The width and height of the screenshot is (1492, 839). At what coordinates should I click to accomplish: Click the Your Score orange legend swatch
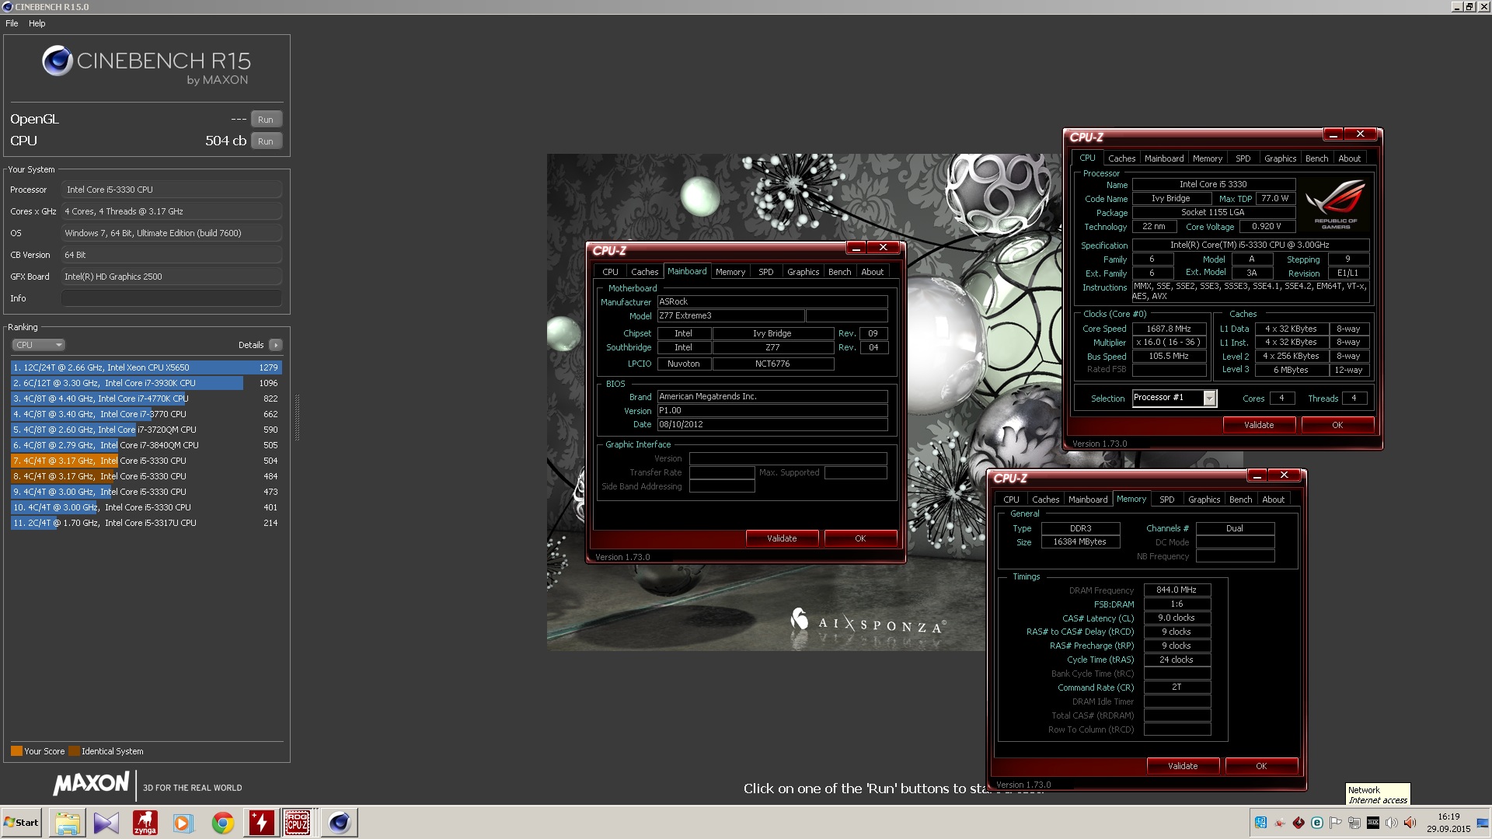tap(16, 751)
